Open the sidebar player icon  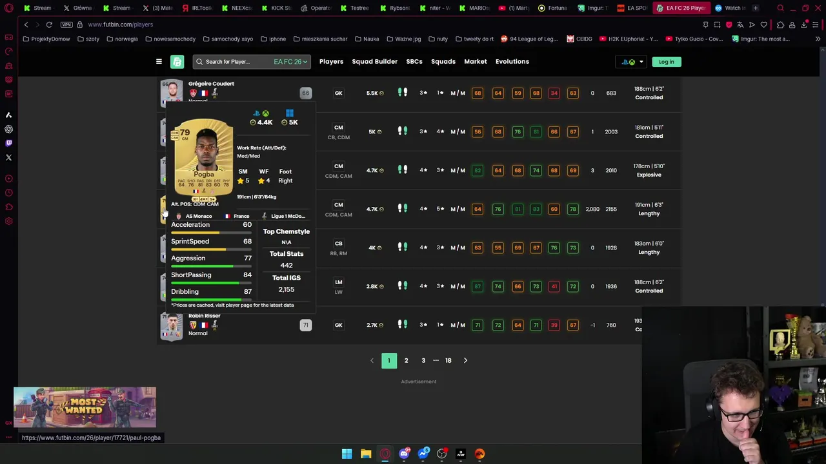(x=8, y=179)
